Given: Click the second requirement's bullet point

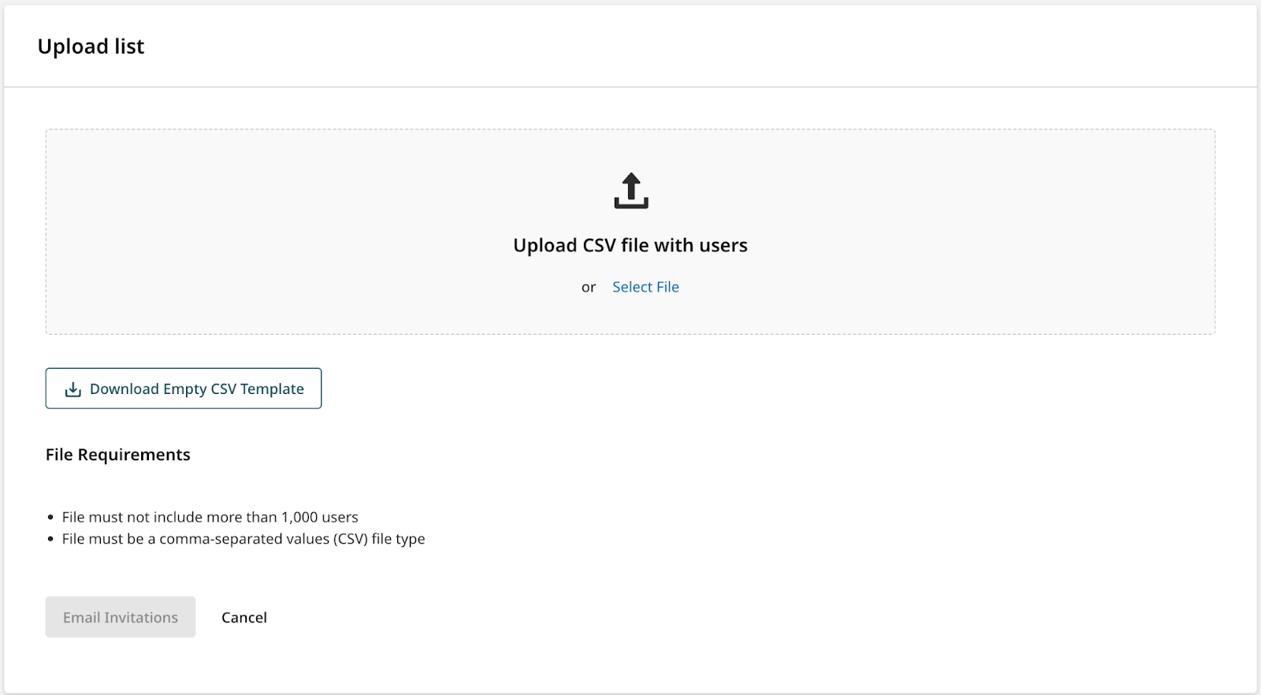Looking at the screenshot, I should 50,539.
